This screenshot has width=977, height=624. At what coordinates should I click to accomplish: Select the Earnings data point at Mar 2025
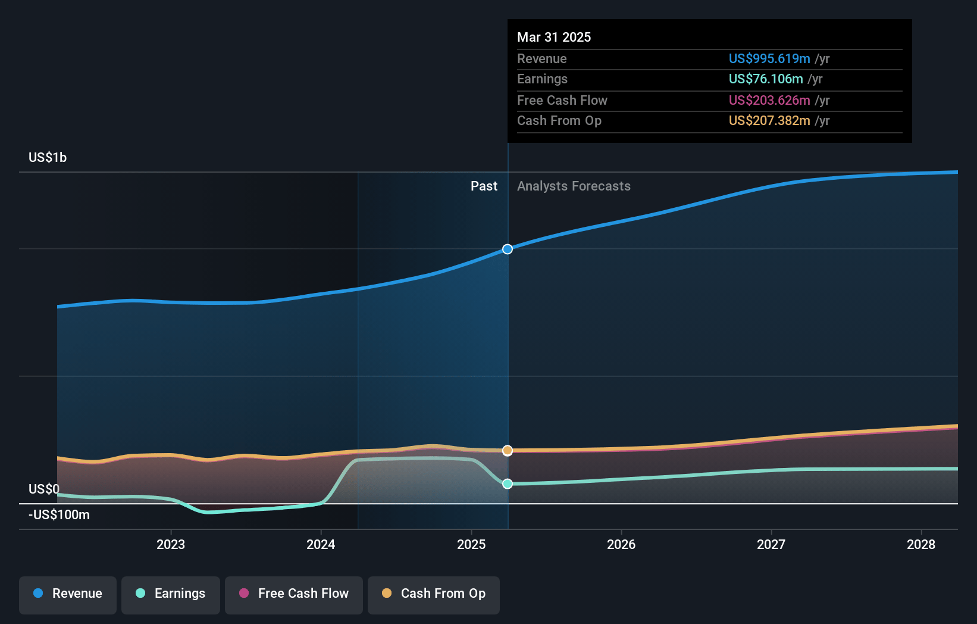point(508,483)
